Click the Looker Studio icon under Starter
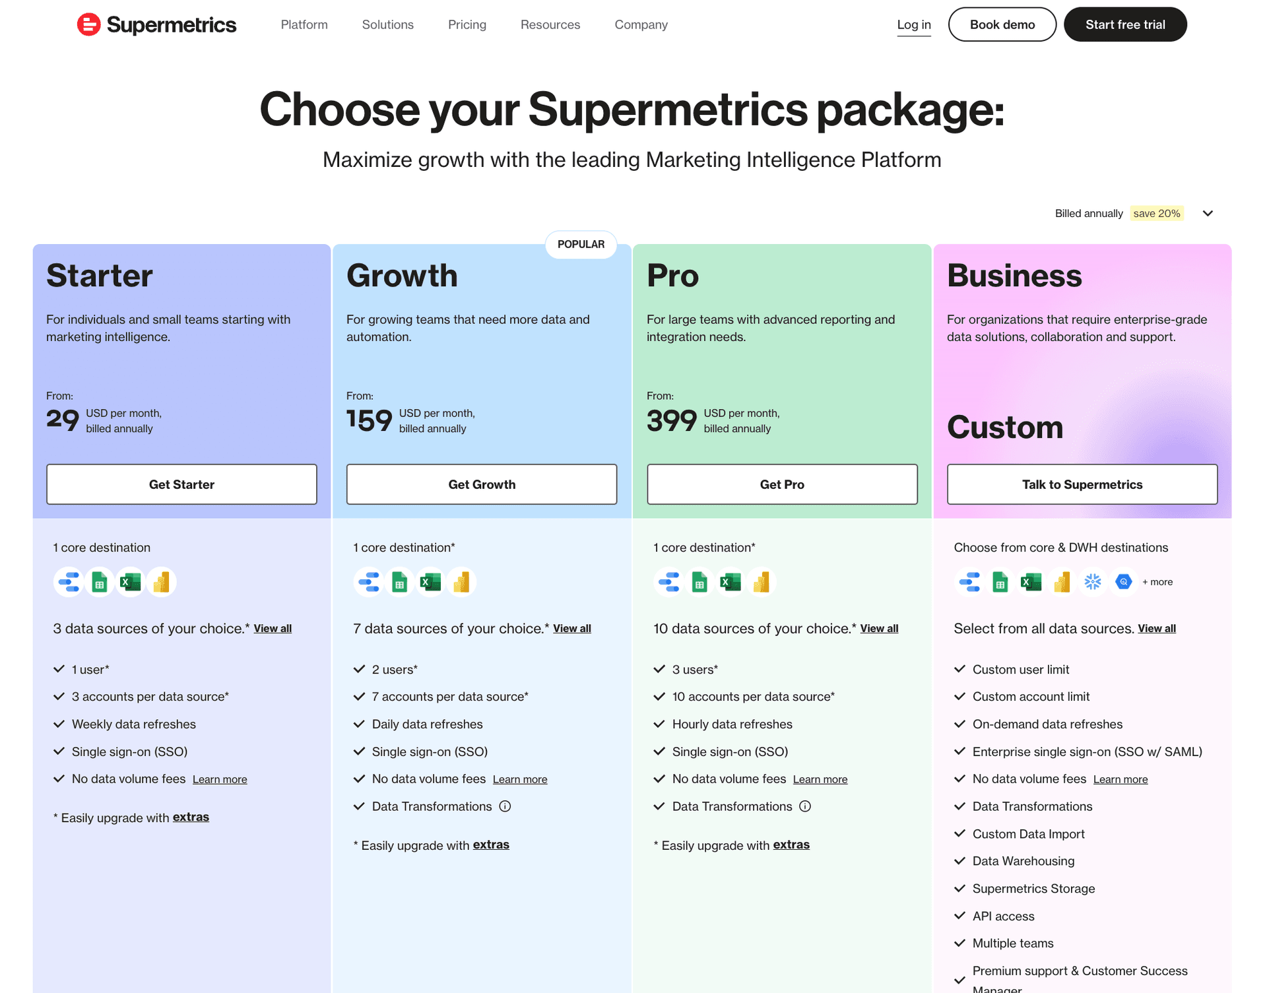This screenshot has width=1267, height=993. (x=69, y=582)
